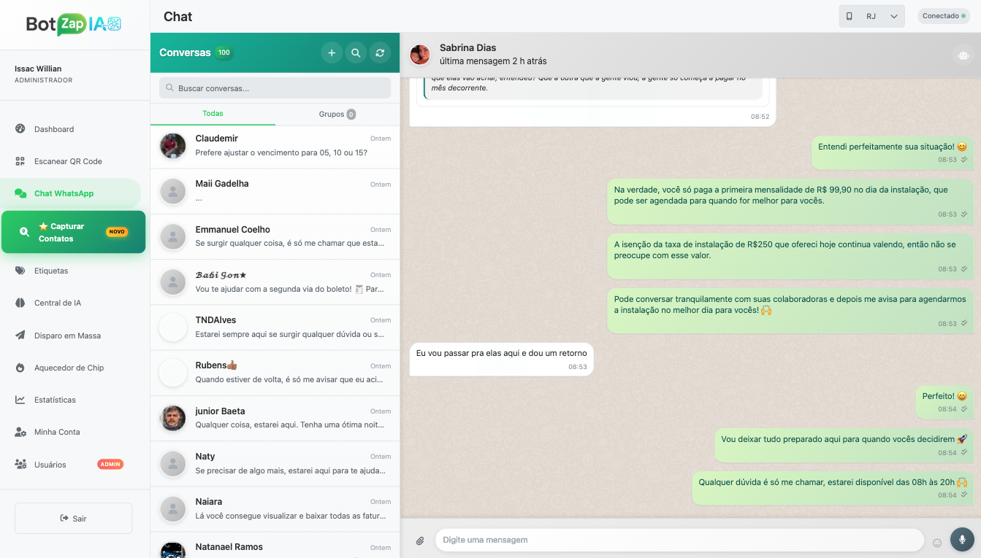Refresh the conversation list

point(380,53)
